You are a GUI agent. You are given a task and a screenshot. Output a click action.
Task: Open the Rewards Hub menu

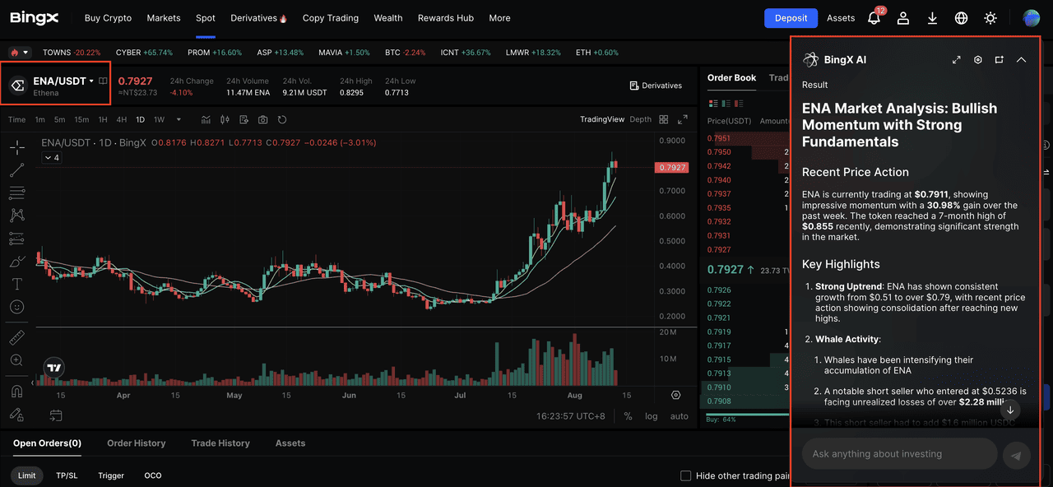click(x=445, y=18)
